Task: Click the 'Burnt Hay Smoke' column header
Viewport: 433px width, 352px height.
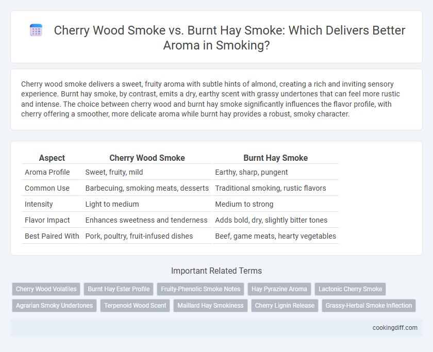Action: 275,158
